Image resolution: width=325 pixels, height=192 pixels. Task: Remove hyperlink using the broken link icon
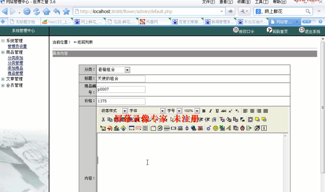point(200,128)
